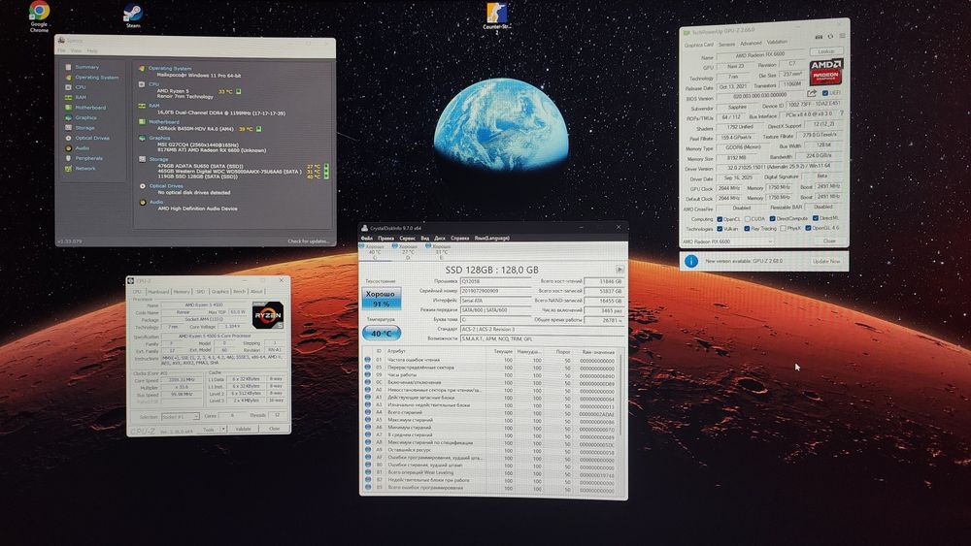Image resolution: width=971 pixels, height=546 pixels.
Task: Select drive D: status in CrystalDiskInfo
Action: pos(408,252)
